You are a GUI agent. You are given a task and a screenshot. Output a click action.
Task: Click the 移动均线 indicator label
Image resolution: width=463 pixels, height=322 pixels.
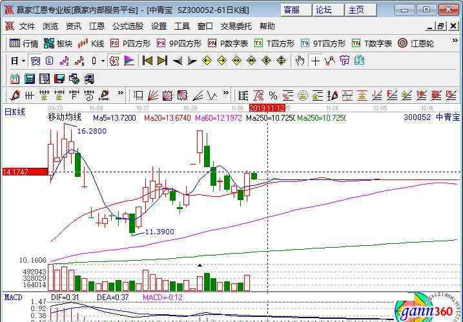65,117
